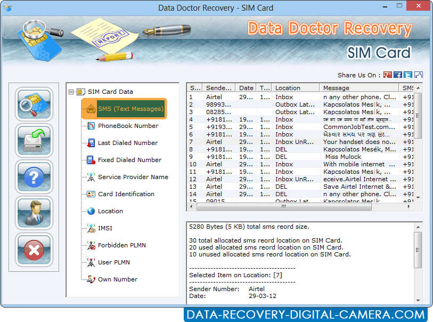Select row 12 Inbox UnR... location cell

(x=295, y=179)
